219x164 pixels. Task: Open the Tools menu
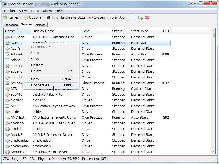point(35,11)
